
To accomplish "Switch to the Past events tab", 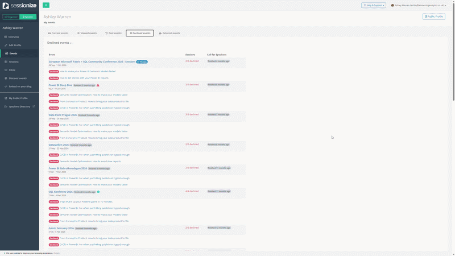I will [113, 33].
